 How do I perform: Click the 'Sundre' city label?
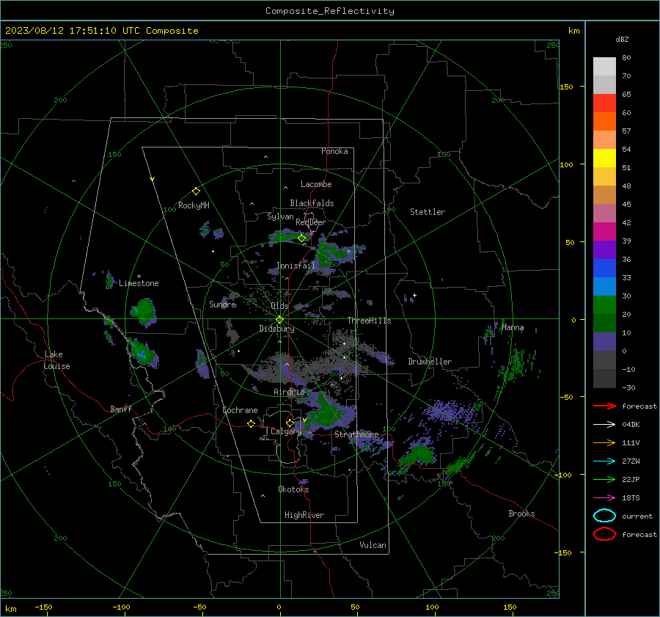point(223,304)
